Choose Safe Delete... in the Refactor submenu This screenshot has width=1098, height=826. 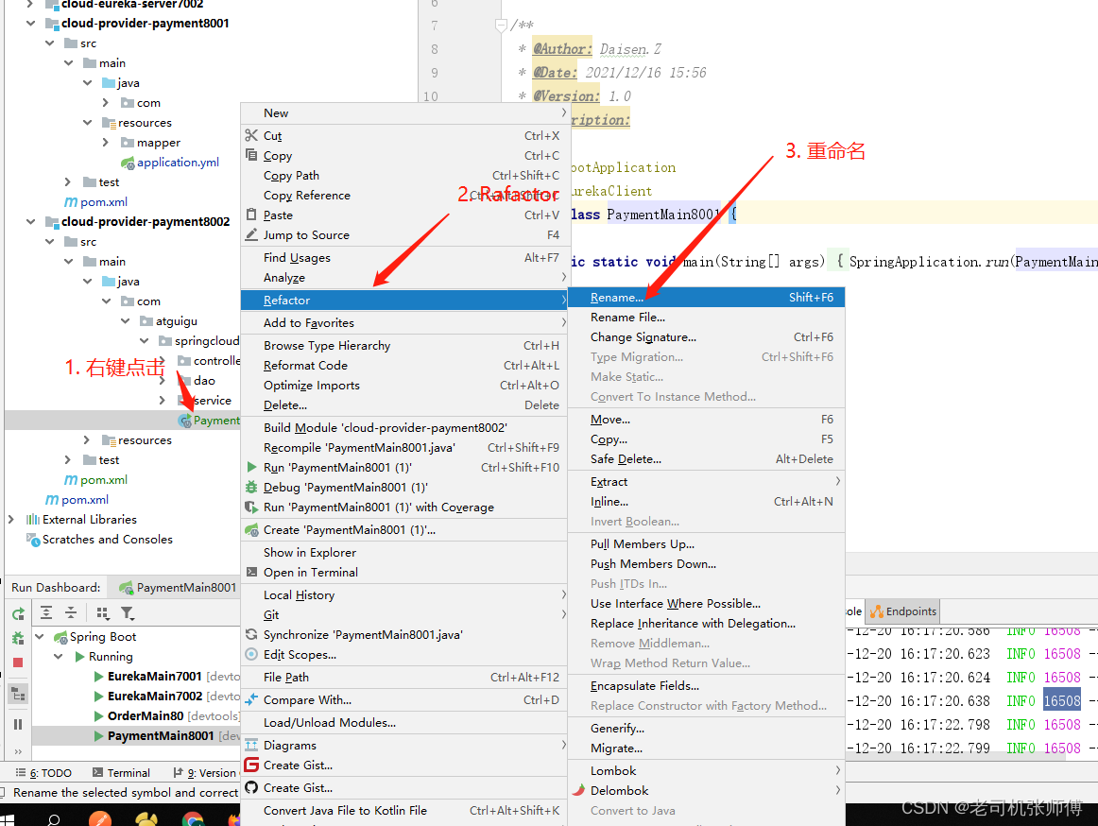706,459
